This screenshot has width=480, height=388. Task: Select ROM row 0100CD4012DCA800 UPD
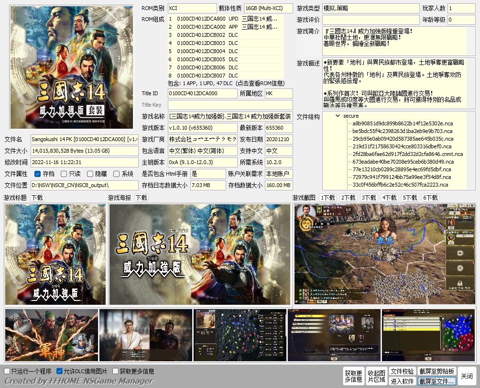coord(226,19)
